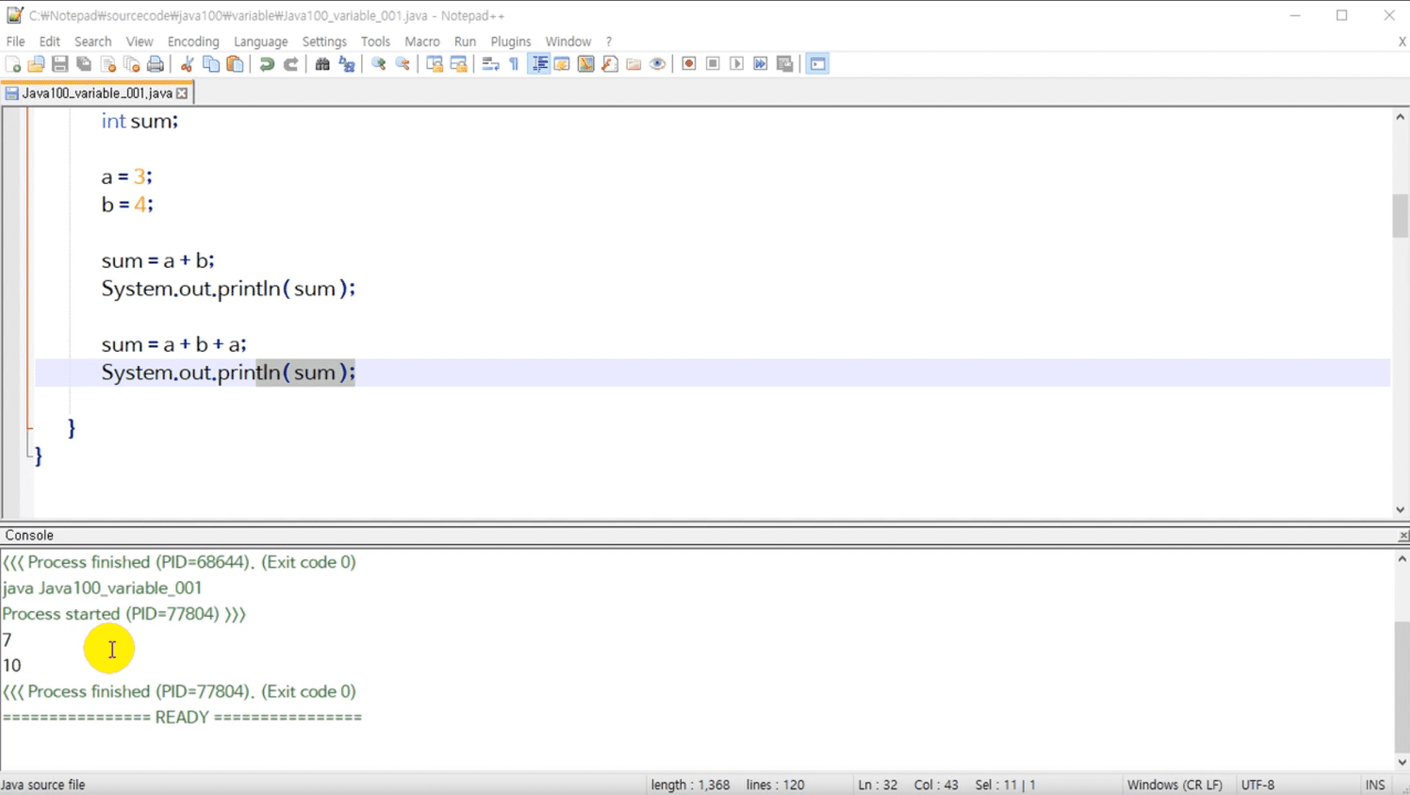Screen dimensions: 1410x795
Task: Open the Language menu
Action: click(x=261, y=41)
